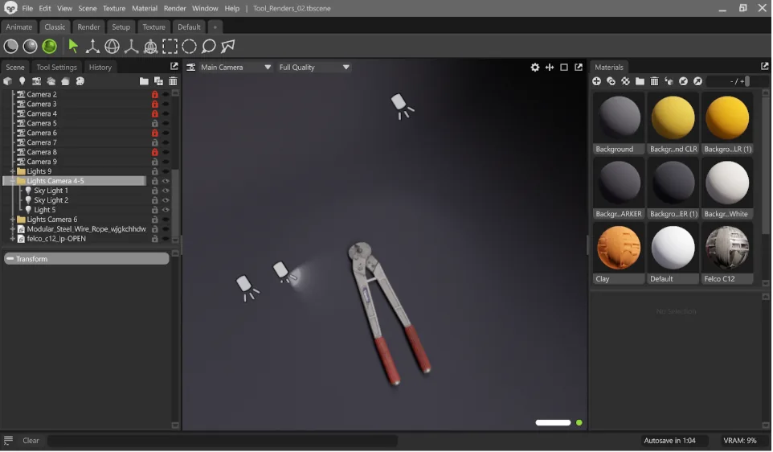Expand the Lights Camera 6 folder
The height and width of the screenshot is (452, 773).
12,220
